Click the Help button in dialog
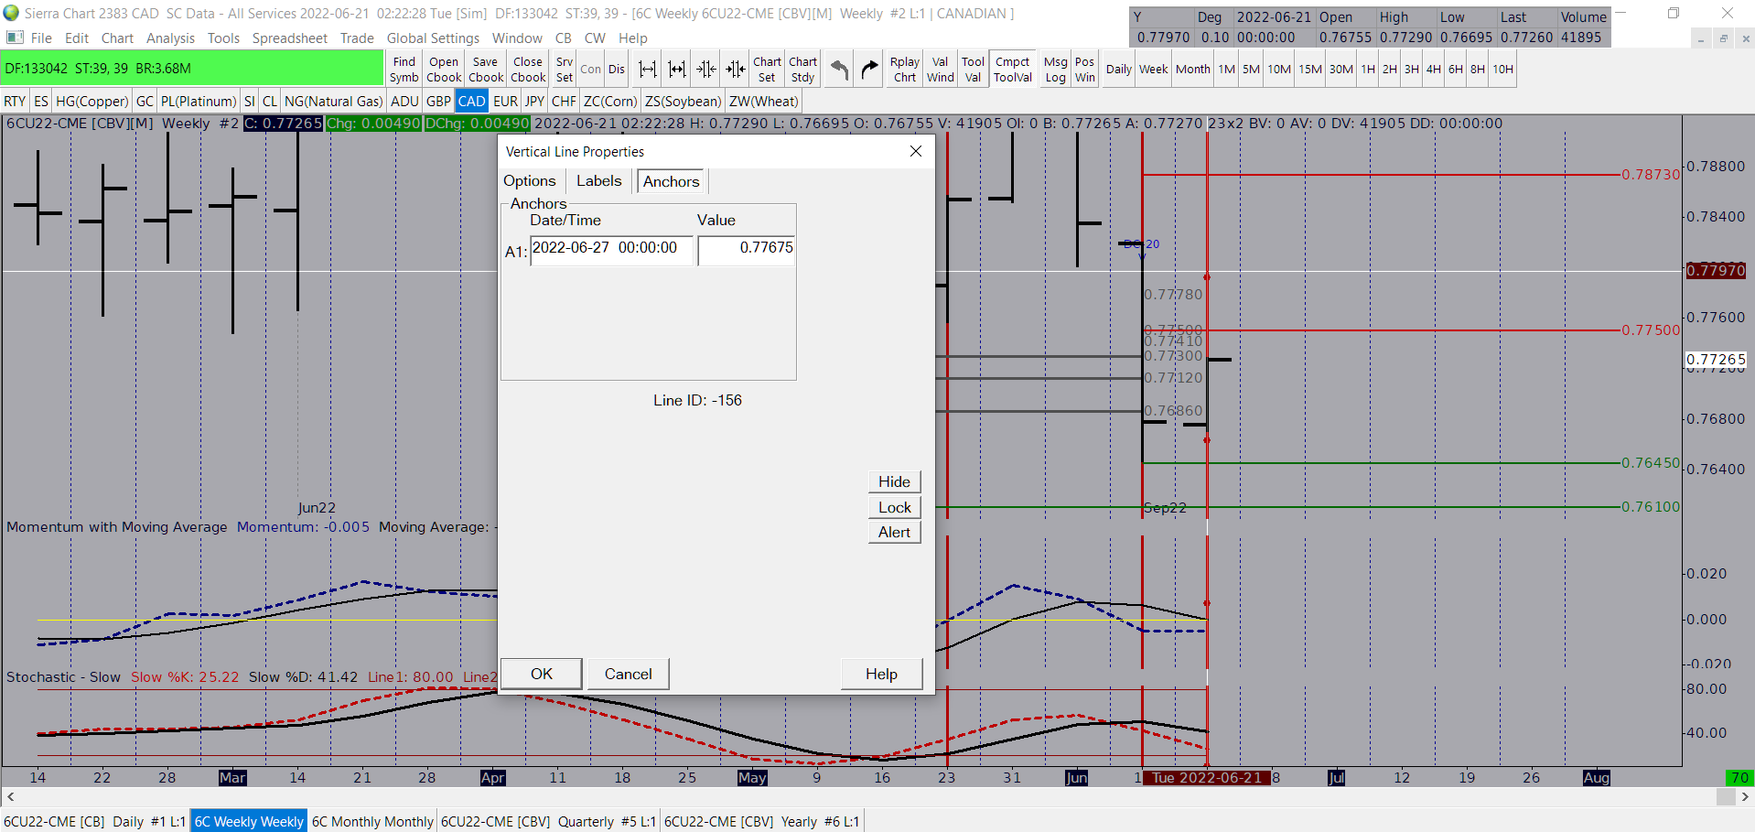This screenshot has height=832, width=1755. [881, 674]
